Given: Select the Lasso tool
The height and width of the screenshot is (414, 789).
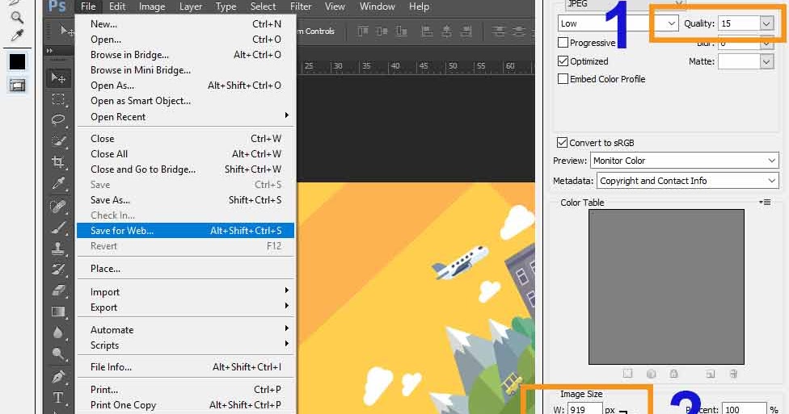Looking at the screenshot, I should pos(58,120).
